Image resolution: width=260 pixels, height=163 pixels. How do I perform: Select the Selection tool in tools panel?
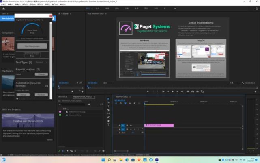pyautogui.click(x=108, y=99)
